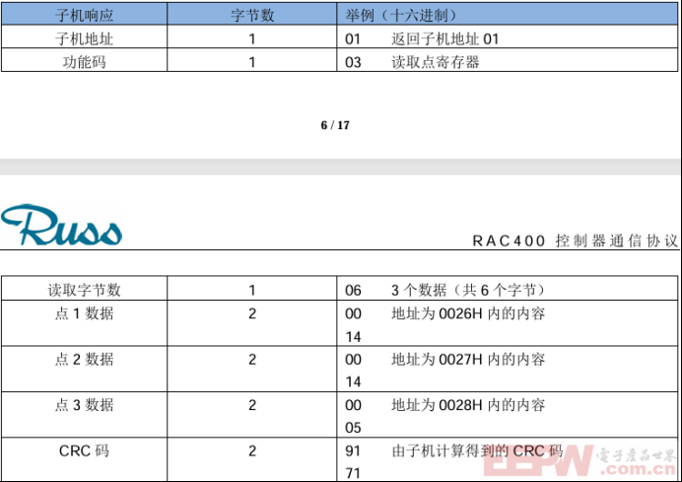The width and height of the screenshot is (682, 482).
Task: Click hex value '05' in 点 3 数据 row
Action: pyautogui.click(x=353, y=428)
